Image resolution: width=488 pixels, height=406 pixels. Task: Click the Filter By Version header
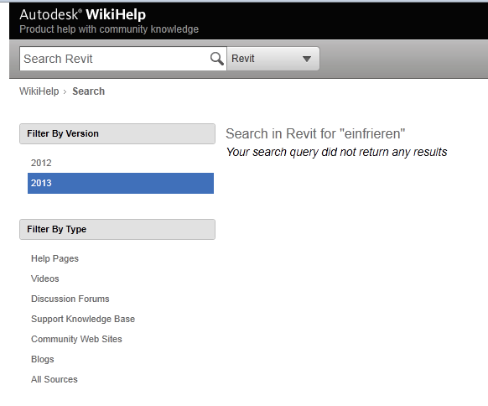(x=117, y=134)
